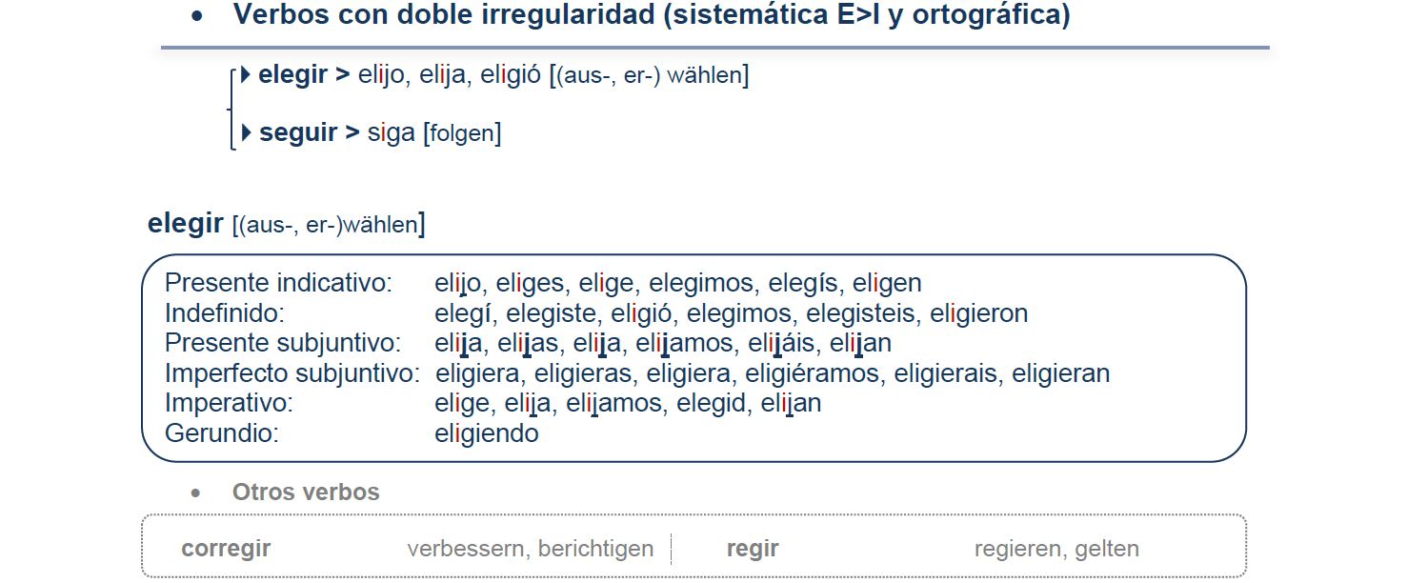The width and height of the screenshot is (1407, 583).
Task: Click the triangle arrow before seguir
Action: [x=247, y=131]
